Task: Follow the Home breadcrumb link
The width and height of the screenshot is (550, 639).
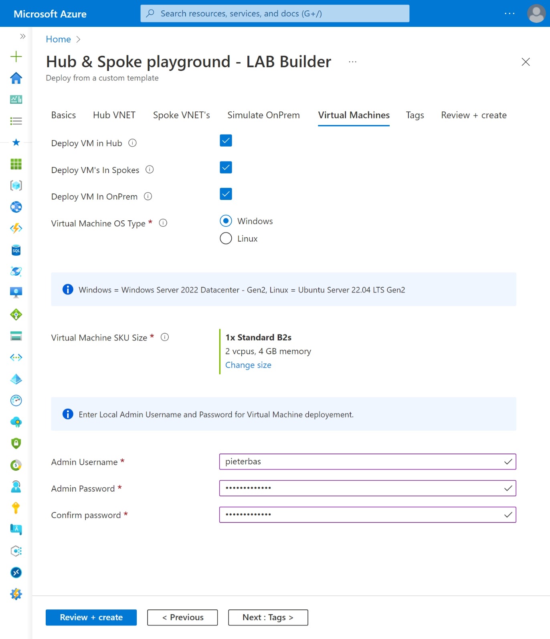Action: (x=58, y=39)
